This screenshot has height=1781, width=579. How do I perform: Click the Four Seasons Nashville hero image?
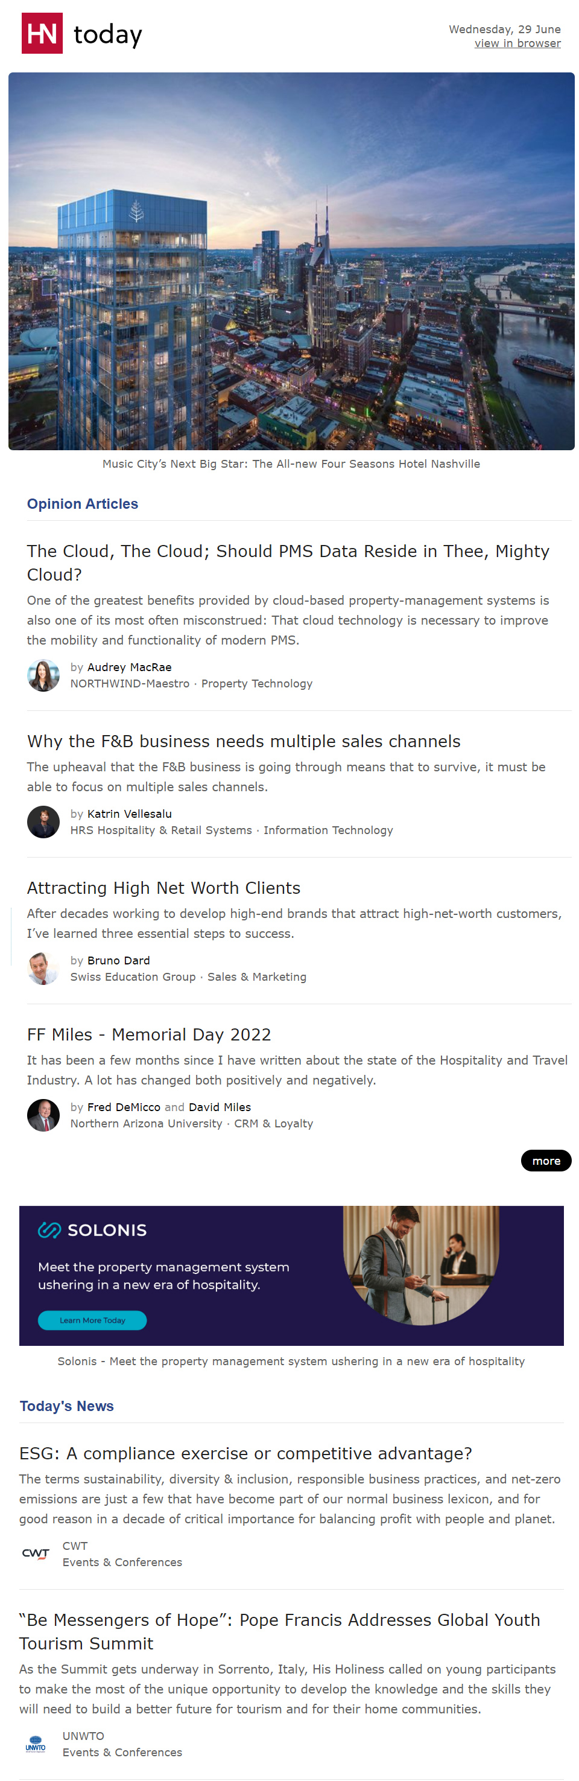coord(291,261)
